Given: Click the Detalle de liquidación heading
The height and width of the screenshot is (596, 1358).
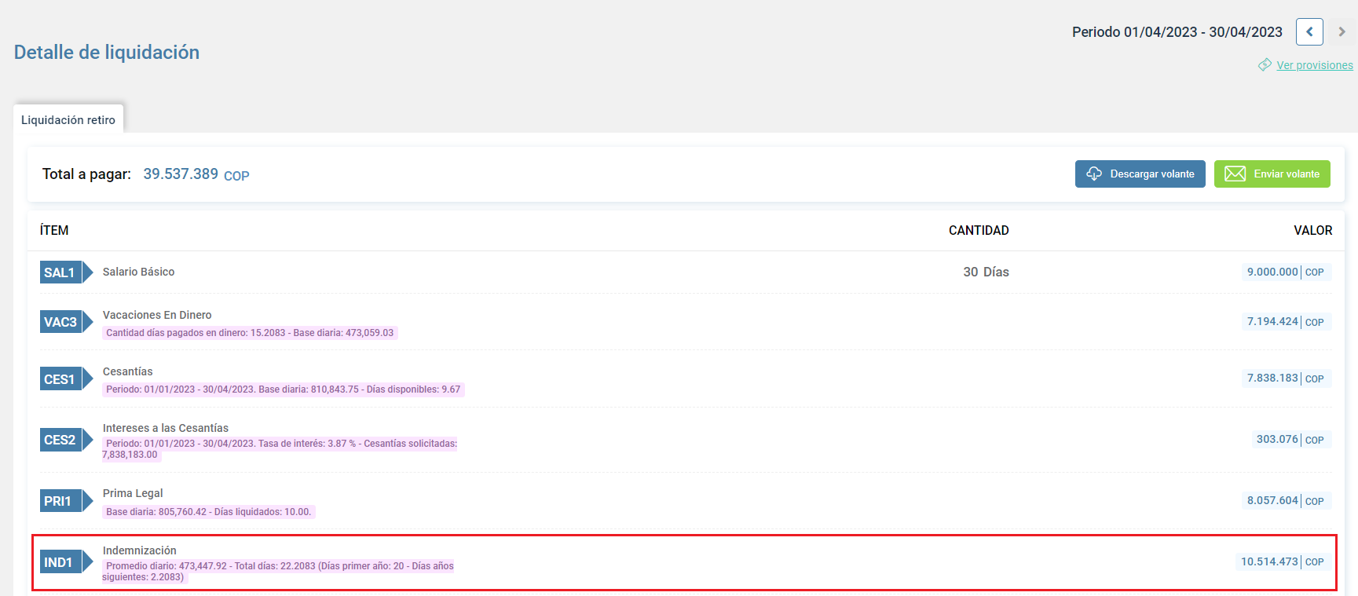Looking at the screenshot, I should (107, 52).
